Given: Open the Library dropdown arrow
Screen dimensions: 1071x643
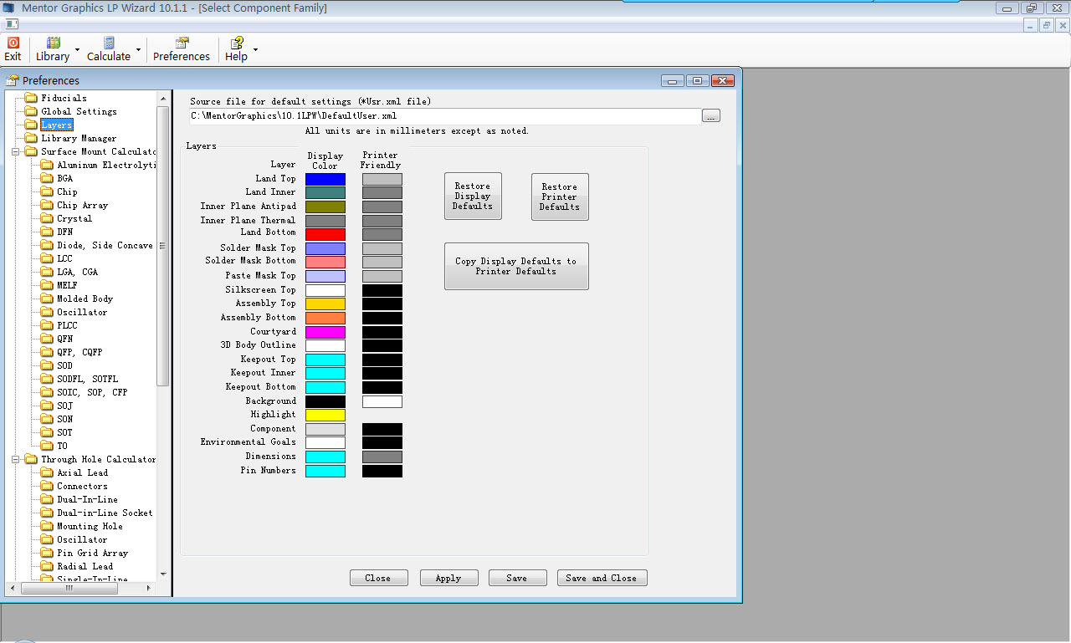Looking at the screenshot, I should click(77, 50).
